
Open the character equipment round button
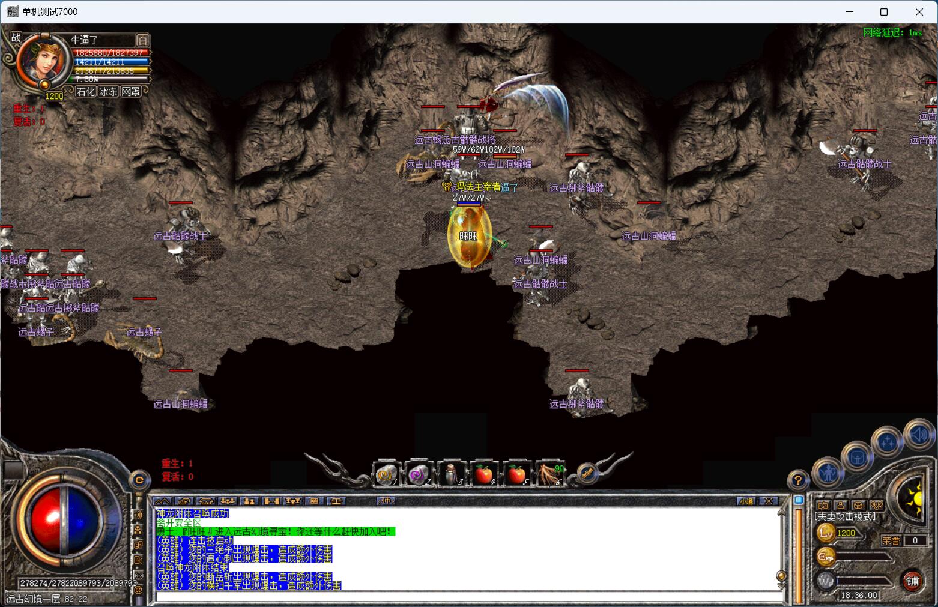click(x=828, y=473)
